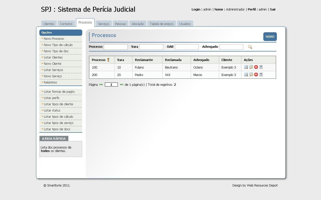
Task: View details of processo 100 using magnifier icon
Action: (246, 67)
